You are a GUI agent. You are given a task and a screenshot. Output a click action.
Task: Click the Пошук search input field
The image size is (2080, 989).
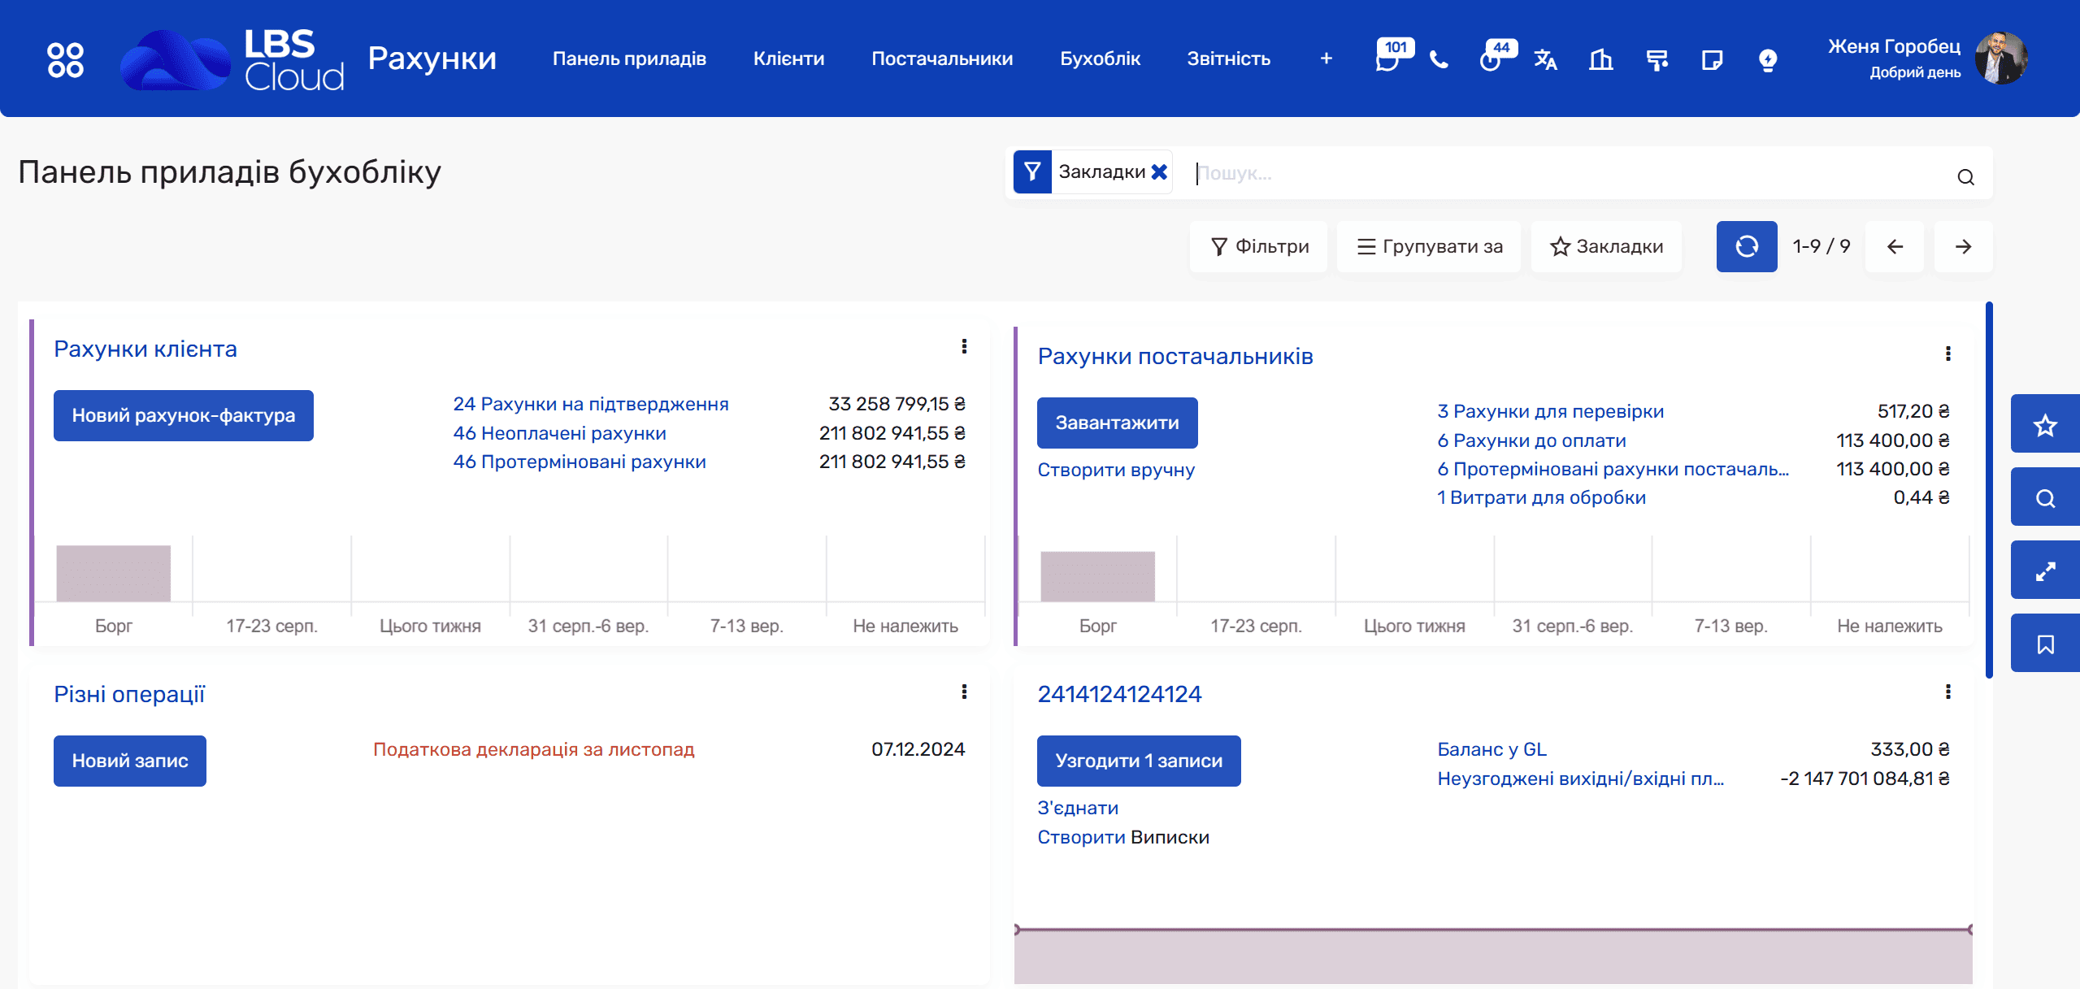tap(1569, 173)
